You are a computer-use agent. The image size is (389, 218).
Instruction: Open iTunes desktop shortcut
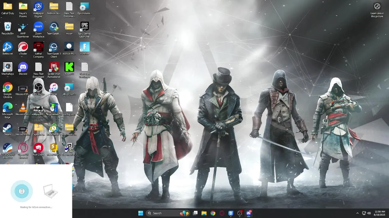54,89
